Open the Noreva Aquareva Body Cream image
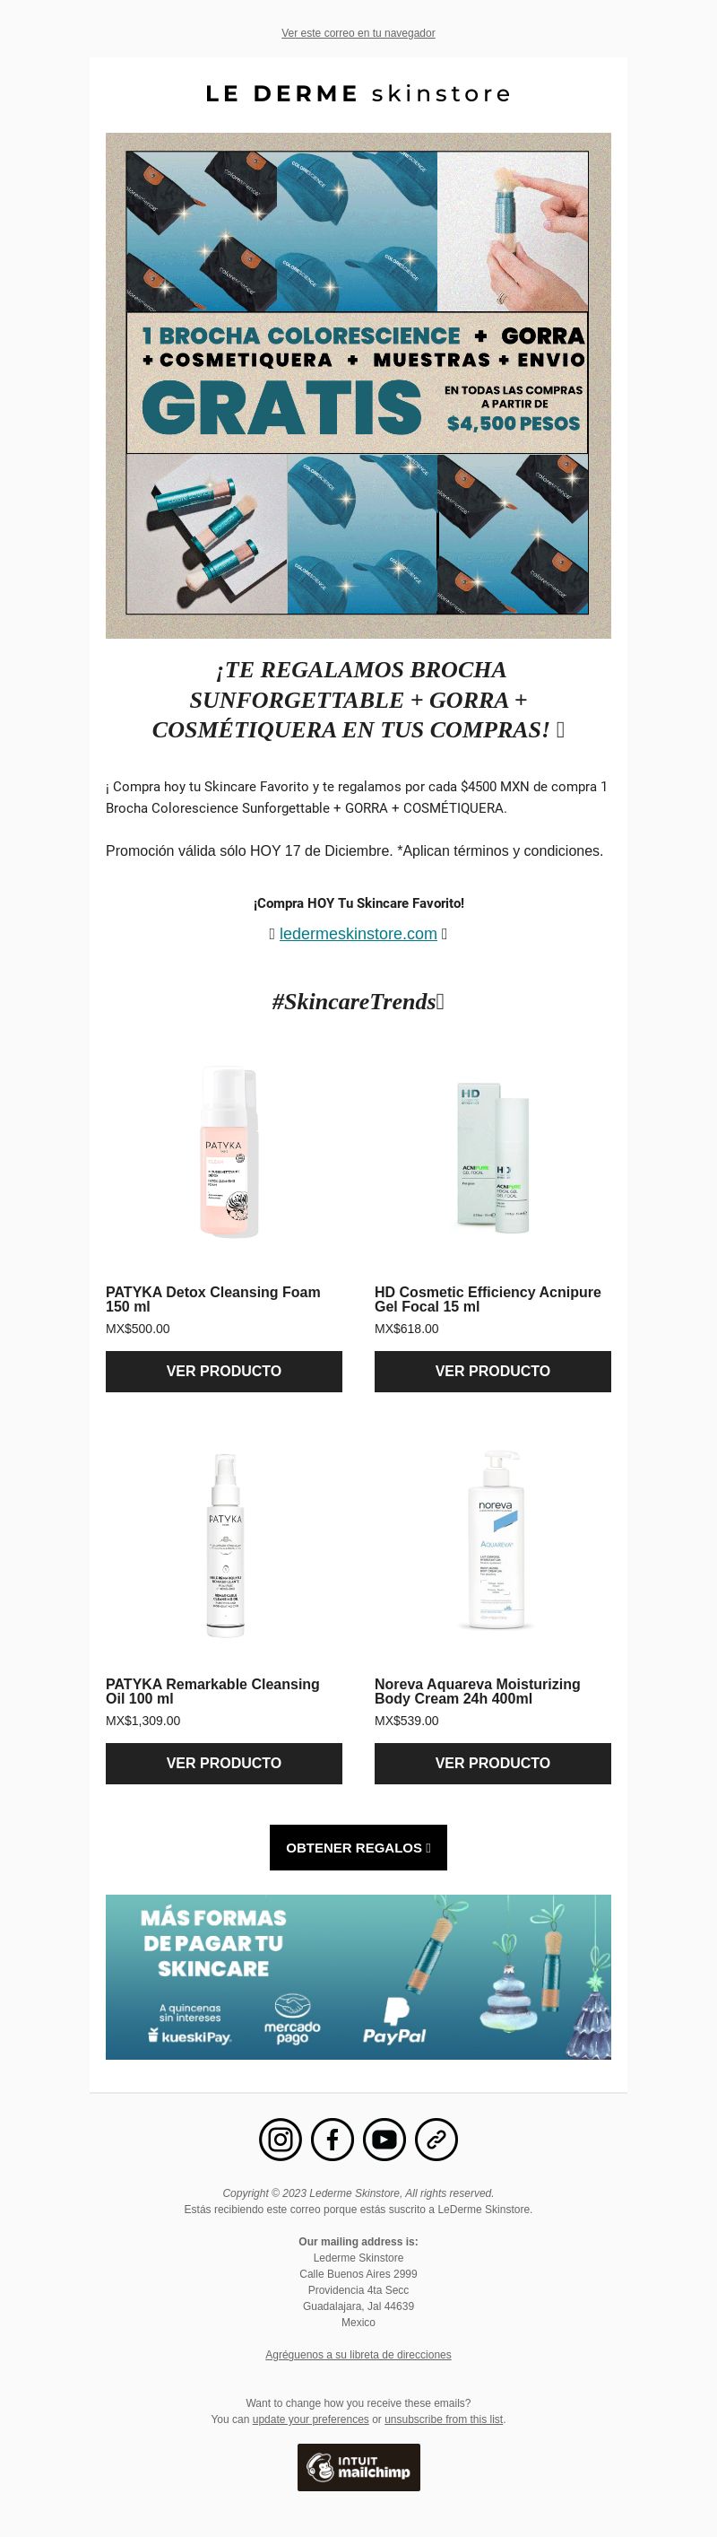The image size is (717, 2537). [493, 1542]
